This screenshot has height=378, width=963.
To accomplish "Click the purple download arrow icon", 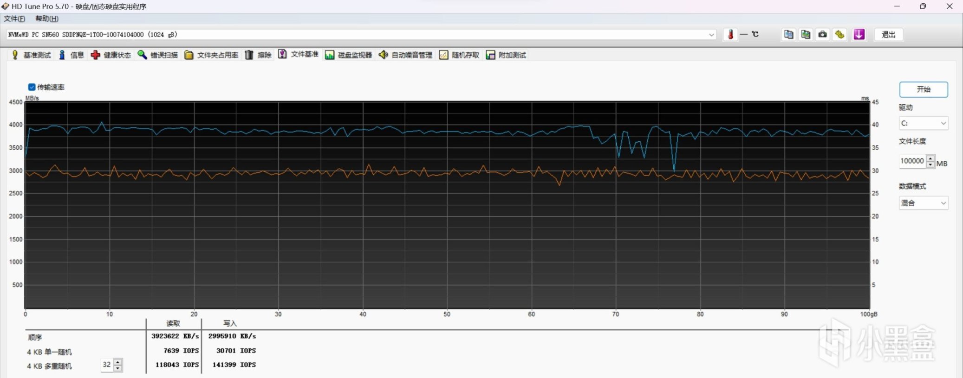I will pyautogui.click(x=859, y=34).
